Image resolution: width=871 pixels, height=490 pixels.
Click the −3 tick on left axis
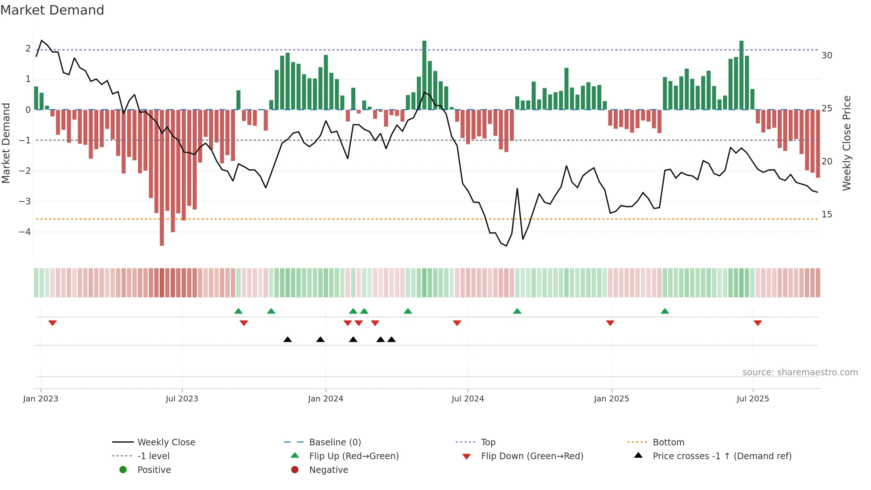click(x=25, y=201)
